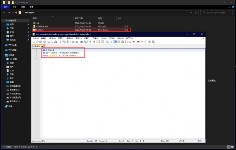Click the Undo toolbar icon
236x150 pixels.
(73, 42)
